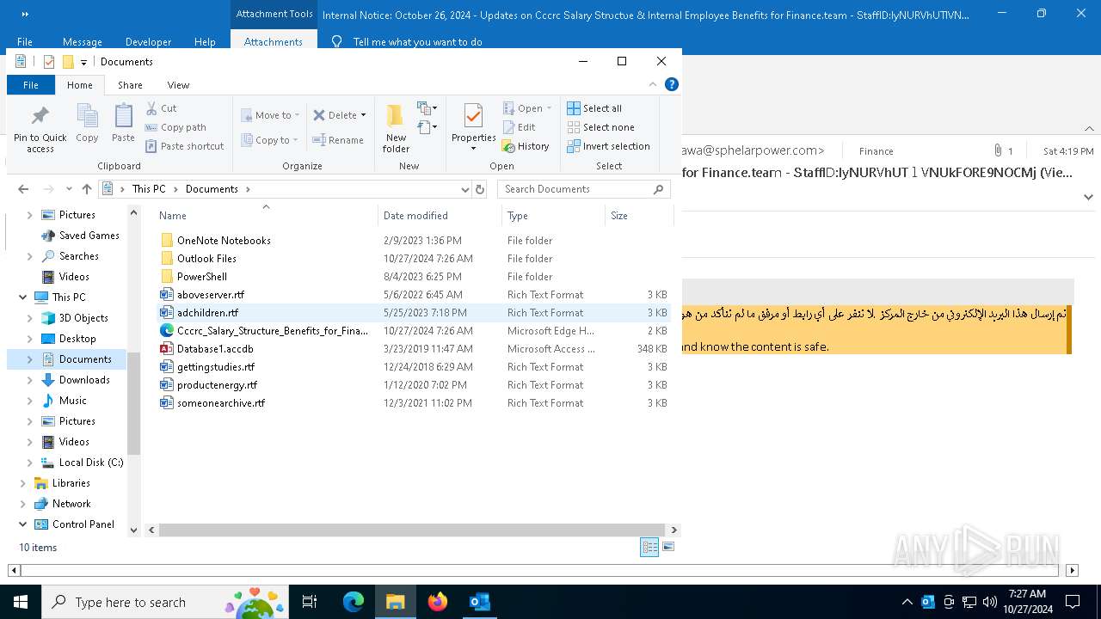
Task: Open Help tab in Outlook window
Action: (x=205, y=42)
